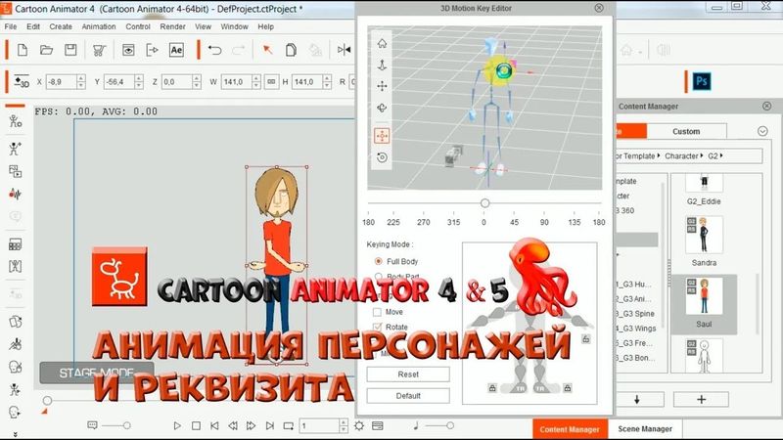The height and width of the screenshot is (440, 783).
Task: Open the Character Composer icon in left sidebar
Action: tap(16, 120)
